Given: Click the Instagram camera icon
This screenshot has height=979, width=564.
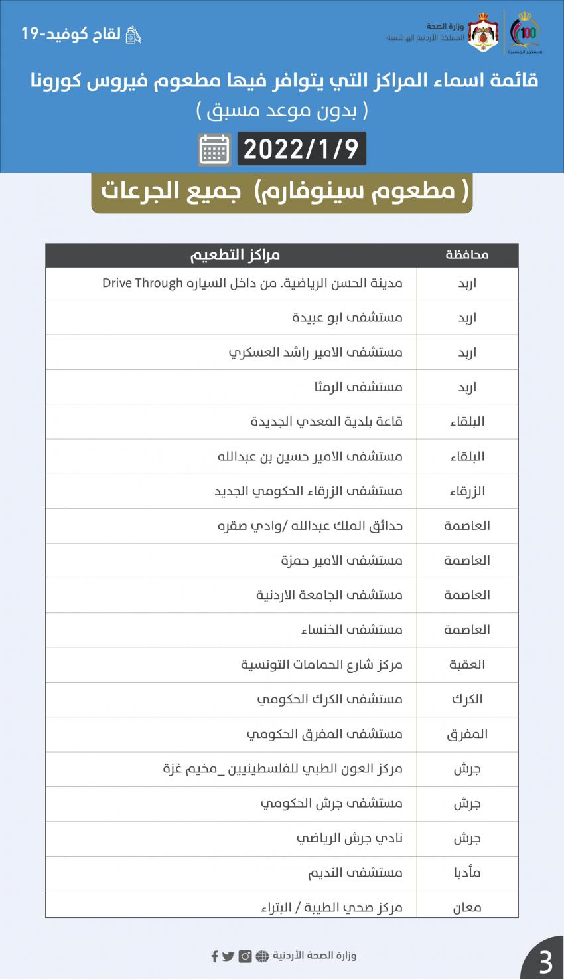Looking at the screenshot, I should pos(245,956).
